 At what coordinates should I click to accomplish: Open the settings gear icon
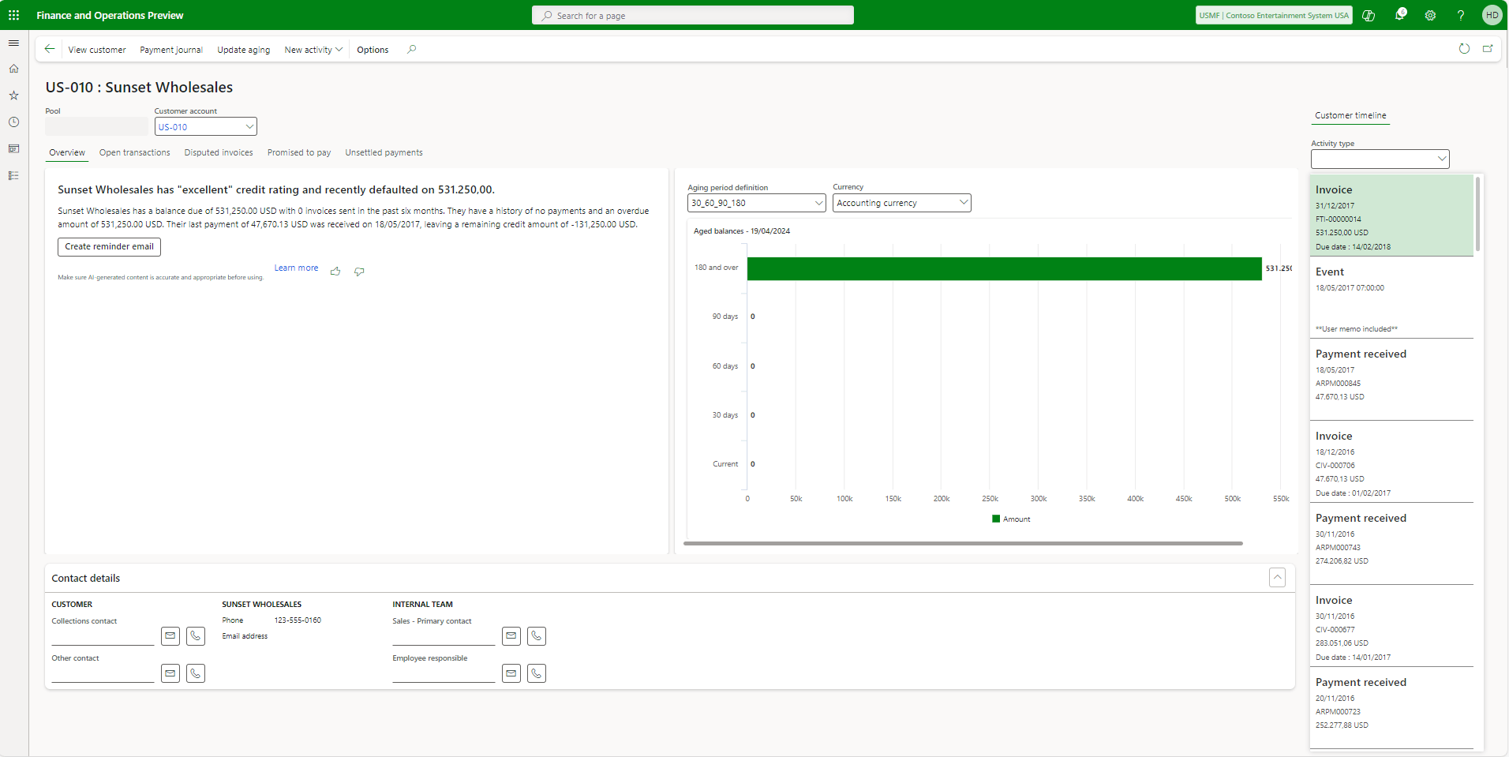pos(1430,15)
